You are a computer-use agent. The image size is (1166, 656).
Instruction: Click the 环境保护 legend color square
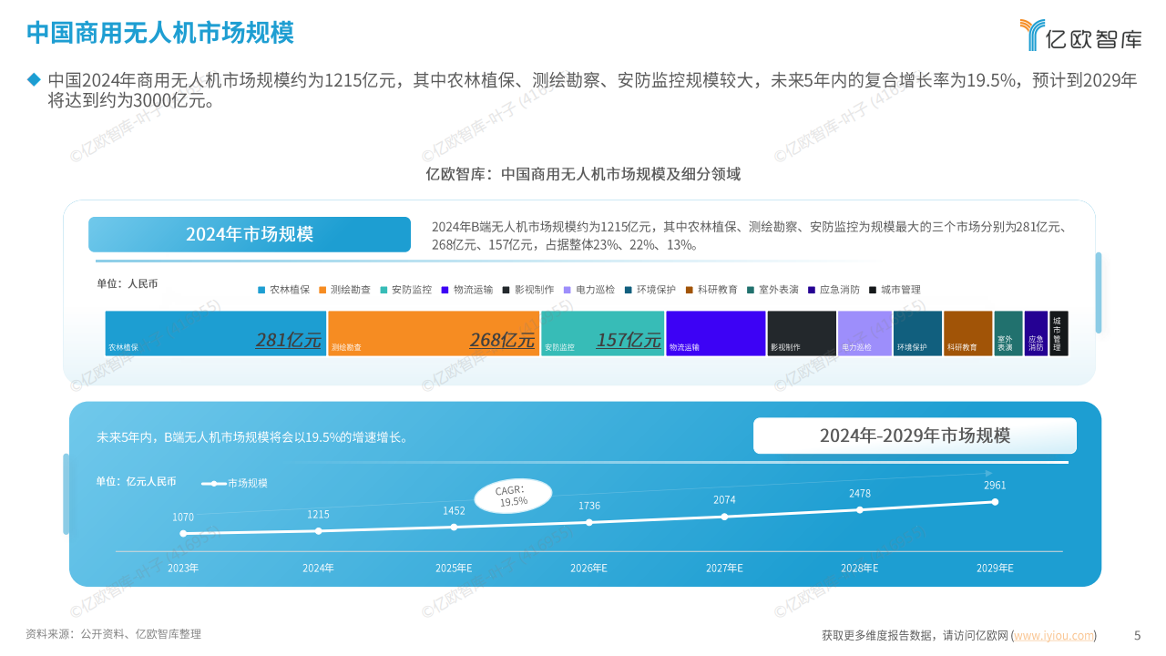point(629,290)
